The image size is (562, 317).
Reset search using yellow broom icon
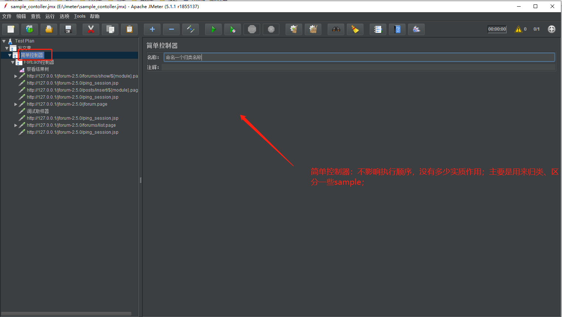355,29
